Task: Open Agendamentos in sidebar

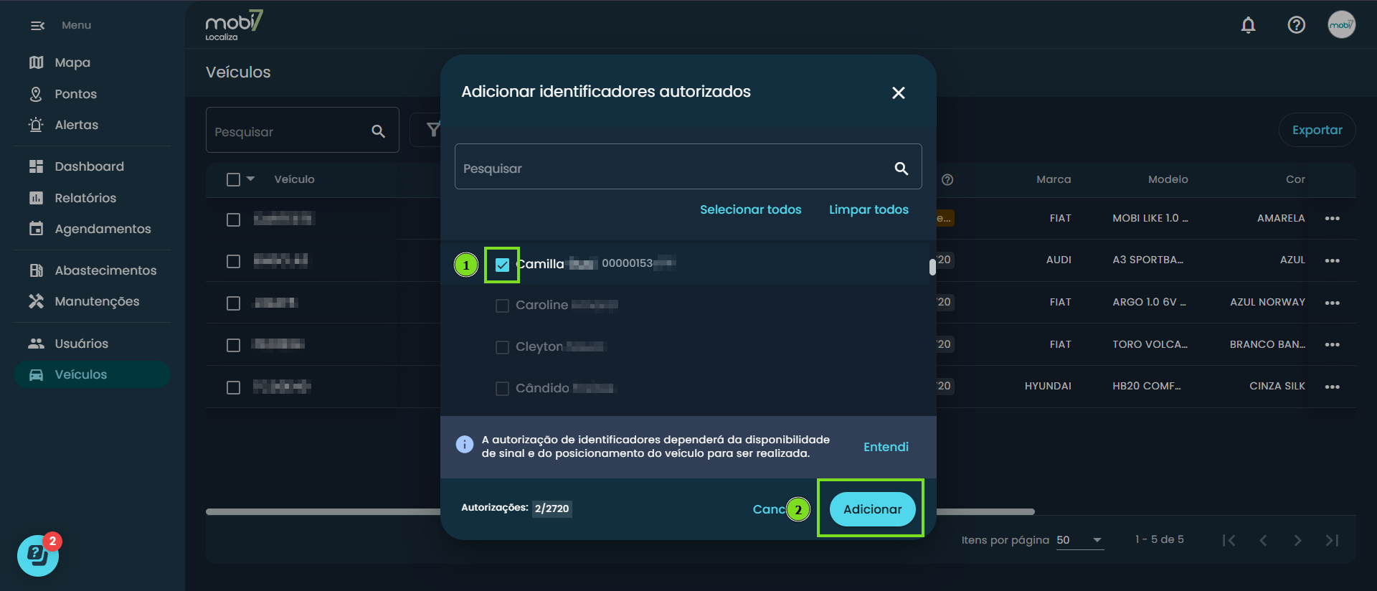Action: [92, 229]
